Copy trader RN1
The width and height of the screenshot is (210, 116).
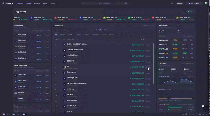(x=148, y=68)
